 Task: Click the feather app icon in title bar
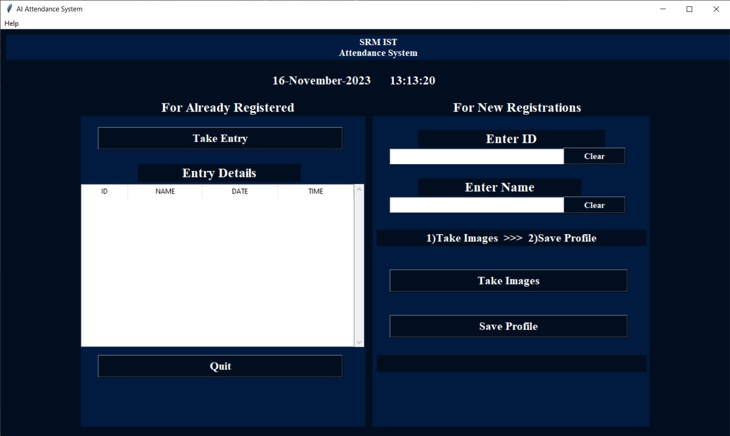point(9,9)
